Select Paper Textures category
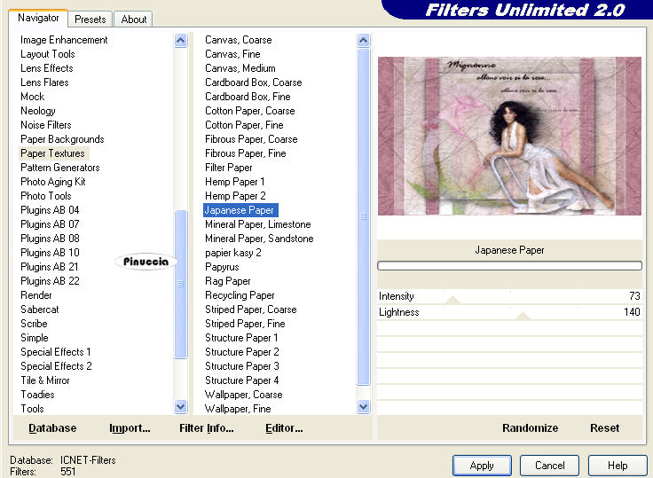Image resolution: width=653 pixels, height=478 pixels. tap(52, 153)
